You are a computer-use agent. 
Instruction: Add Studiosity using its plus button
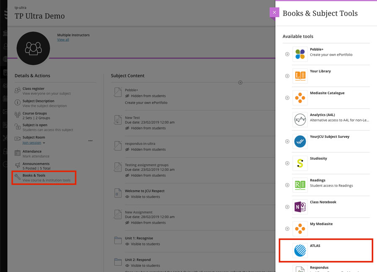tap(287, 163)
